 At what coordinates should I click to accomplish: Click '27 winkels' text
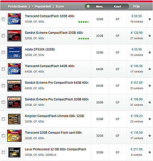pyautogui.click(x=137, y=38)
